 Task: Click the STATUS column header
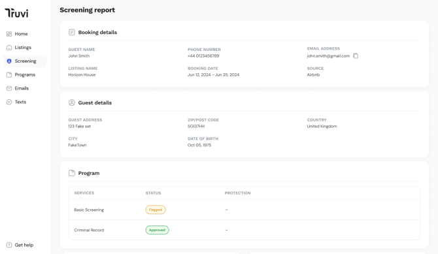pyautogui.click(x=153, y=193)
